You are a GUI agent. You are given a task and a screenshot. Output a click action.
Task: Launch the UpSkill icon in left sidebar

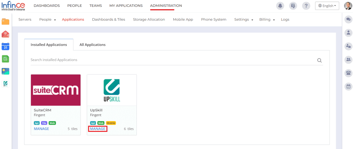[6, 83]
